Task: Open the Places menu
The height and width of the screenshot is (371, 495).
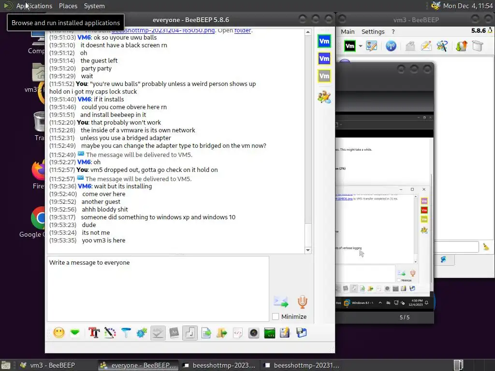Action: point(68,6)
